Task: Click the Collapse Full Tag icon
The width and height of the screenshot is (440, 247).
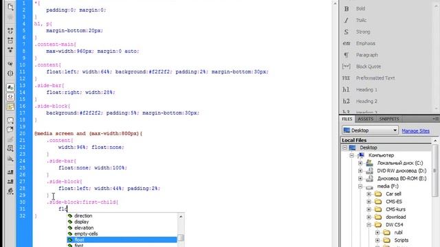Action: click(x=10, y=31)
